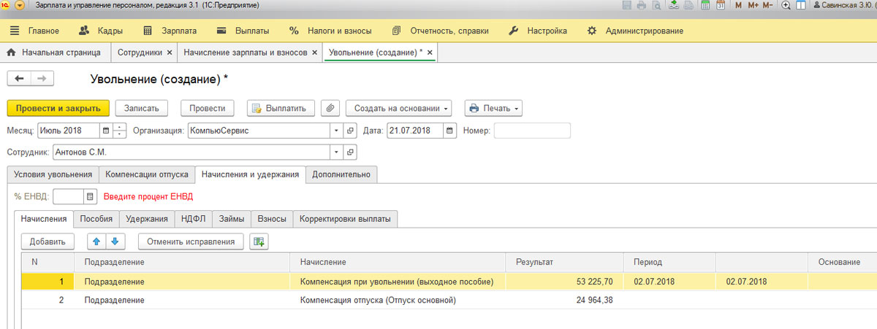Click the calculator icon next to % ЕНВД
877x329 pixels.
[90, 196]
